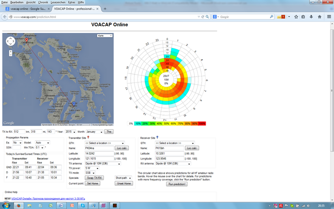Viewport: 334px width, 209px height.
Task: Open the Hilfe menu
Action: click(x=81, y=2)
